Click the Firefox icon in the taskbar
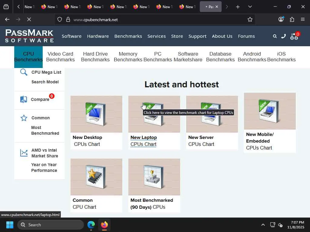310x232 pixels. pos(104,225)
